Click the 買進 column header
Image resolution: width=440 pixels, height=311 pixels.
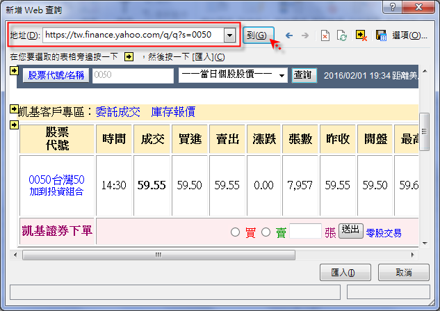pos(190,139)
